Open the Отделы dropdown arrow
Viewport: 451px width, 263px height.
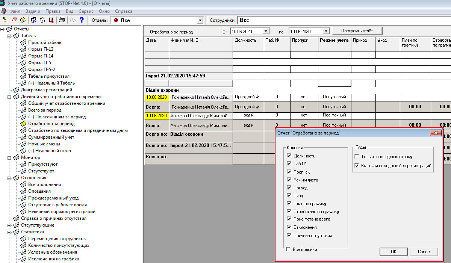pyautogui.click(x=200, y=20)
